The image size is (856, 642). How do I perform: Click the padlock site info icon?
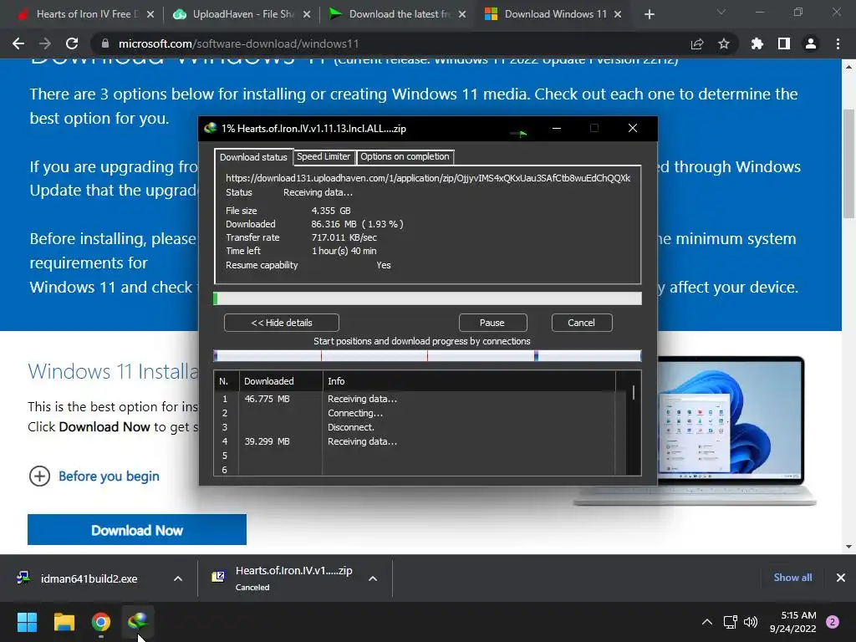coord(105,43)
